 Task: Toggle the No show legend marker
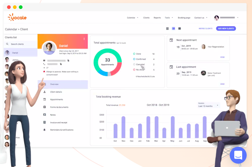pyautogui.click(x=134, y=69)
